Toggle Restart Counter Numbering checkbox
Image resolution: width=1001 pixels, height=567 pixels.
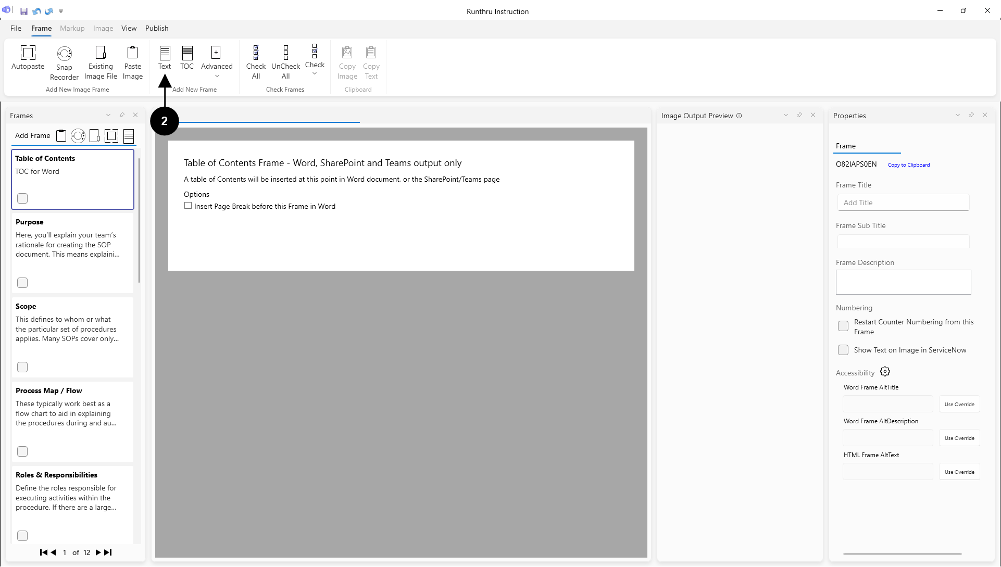(843, 326)
